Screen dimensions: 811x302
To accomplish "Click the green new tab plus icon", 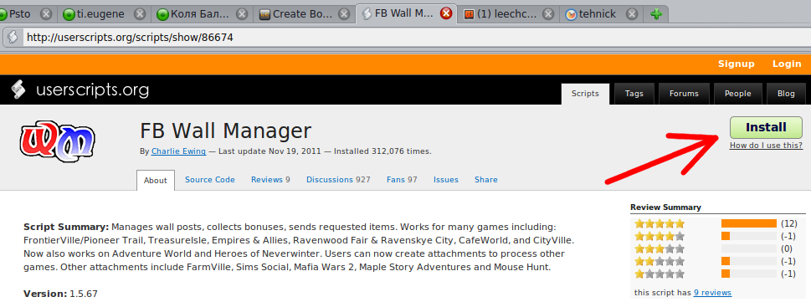I will click(x=656, y=14).
